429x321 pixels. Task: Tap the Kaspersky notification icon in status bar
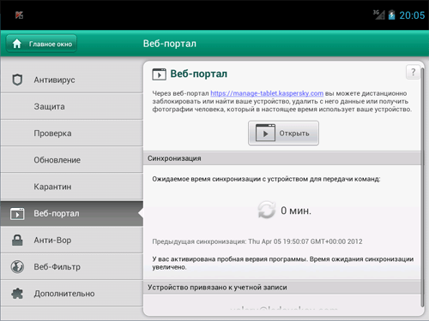tap(19, 15)
